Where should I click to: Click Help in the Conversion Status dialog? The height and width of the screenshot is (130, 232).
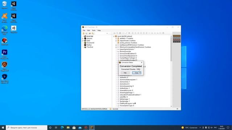pyautogui.click(x=125, y=73)
